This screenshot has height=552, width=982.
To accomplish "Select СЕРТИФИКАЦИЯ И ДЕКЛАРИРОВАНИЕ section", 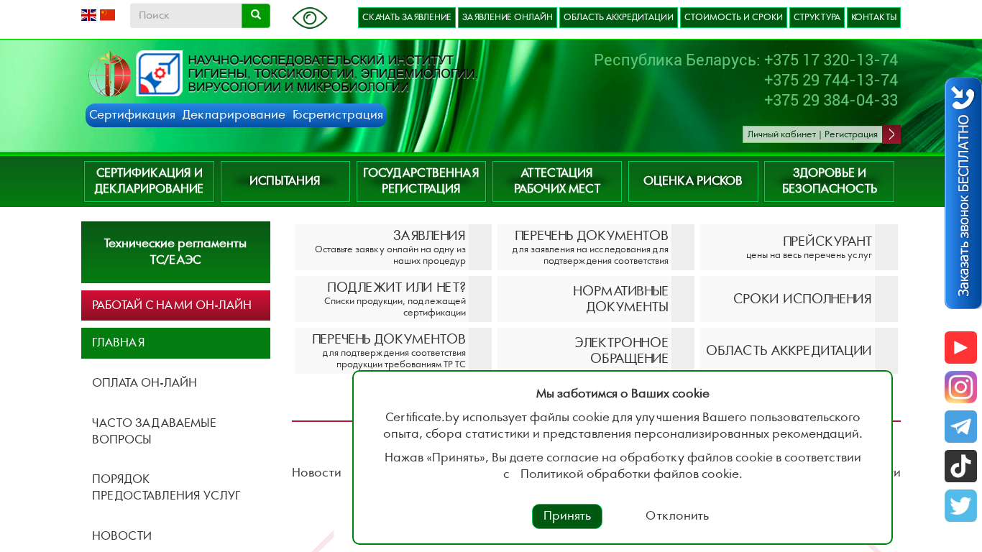I will click(x=149, y=181).
